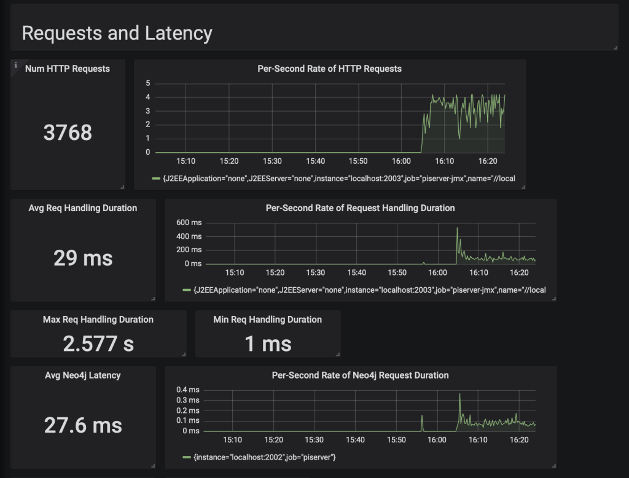The image size is (629, 478).
Task: Click the 3768 value in Num HTTP Requests
Action: [68, 132]
